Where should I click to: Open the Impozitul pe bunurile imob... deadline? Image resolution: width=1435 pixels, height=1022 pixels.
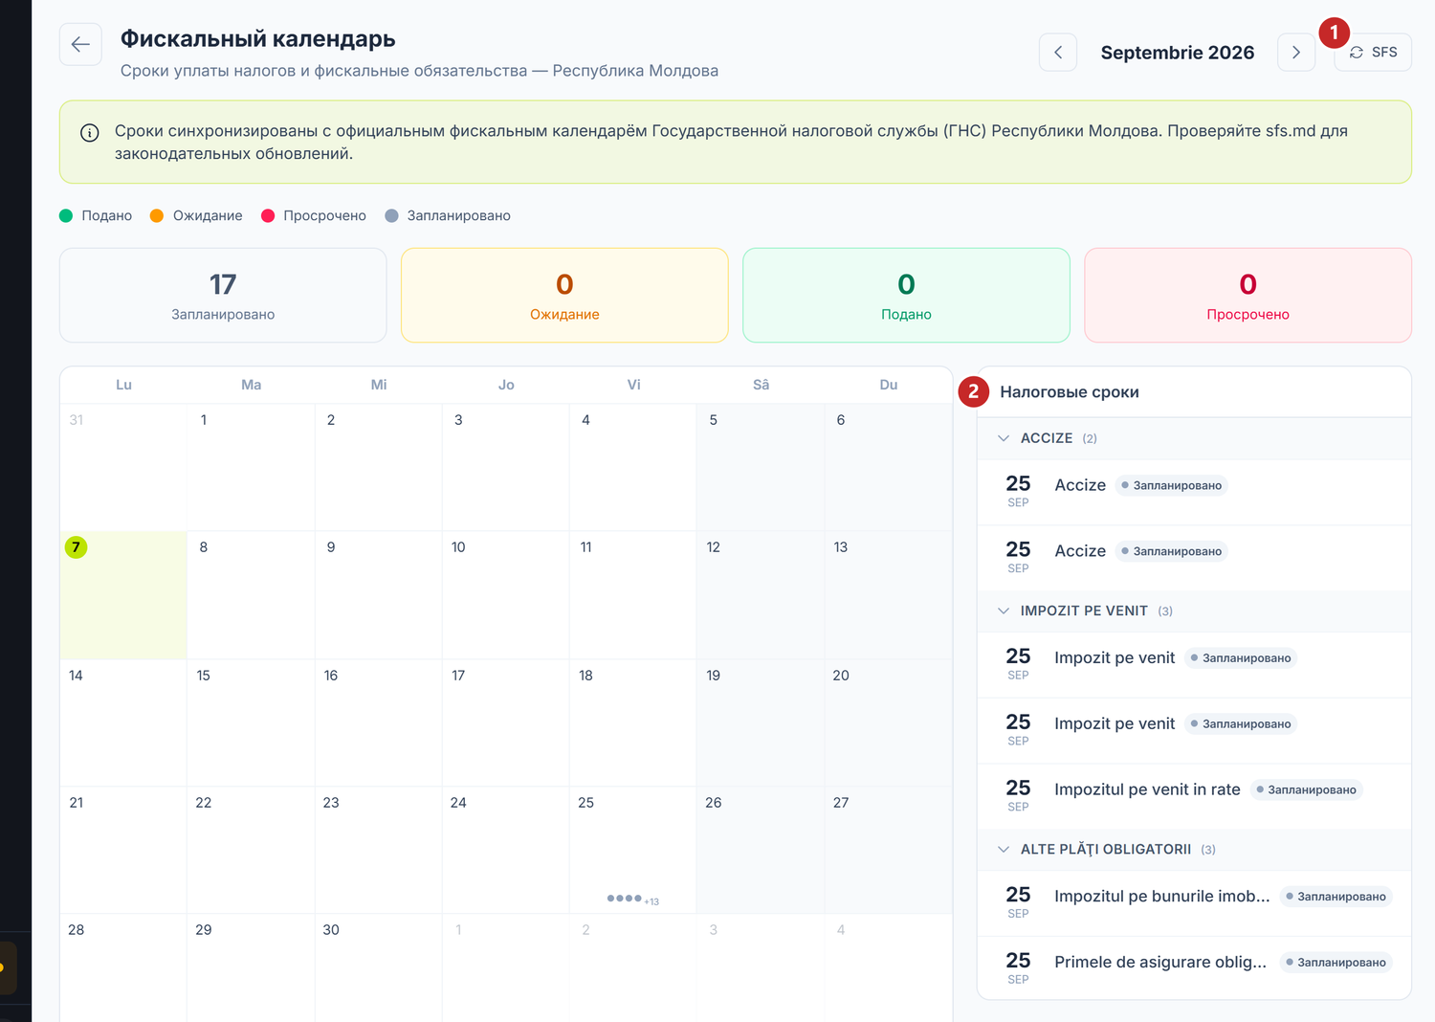[1195, 903]
